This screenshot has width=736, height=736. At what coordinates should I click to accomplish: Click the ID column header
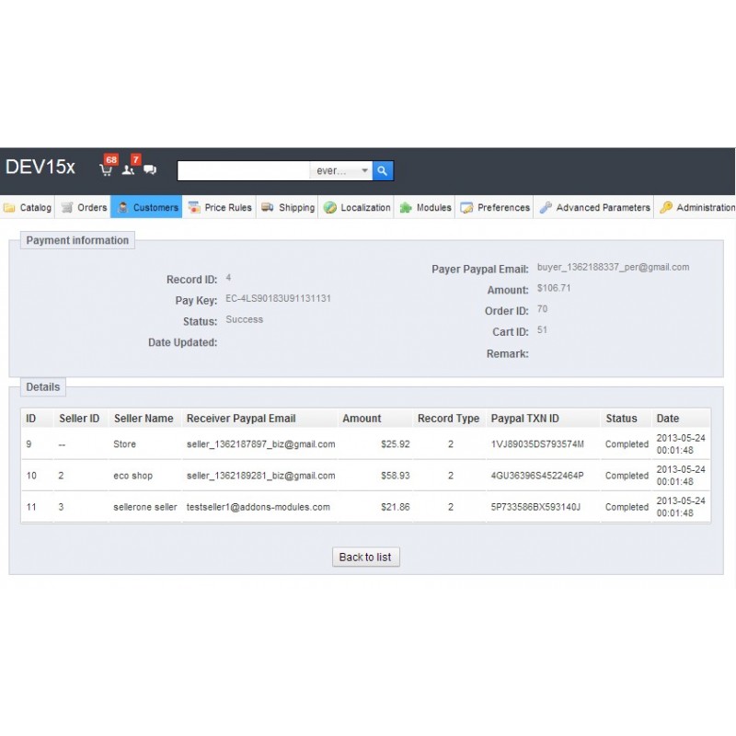(x=31, y=419)
